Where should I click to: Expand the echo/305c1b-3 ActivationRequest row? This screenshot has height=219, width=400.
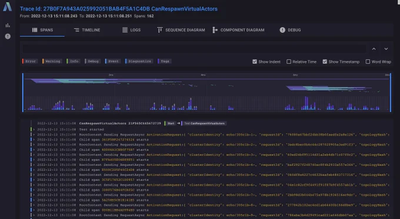(34, 154)
